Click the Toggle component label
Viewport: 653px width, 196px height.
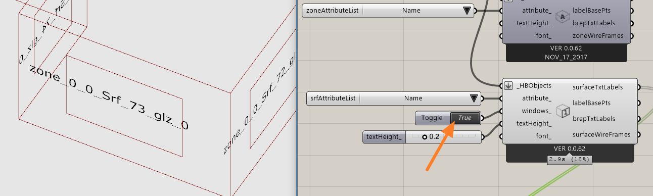(432, 118)
